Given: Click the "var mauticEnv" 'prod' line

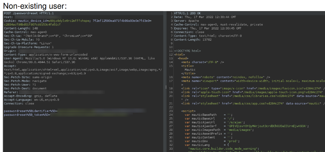Looking at the screenshot, I should (x=212, y=141).
